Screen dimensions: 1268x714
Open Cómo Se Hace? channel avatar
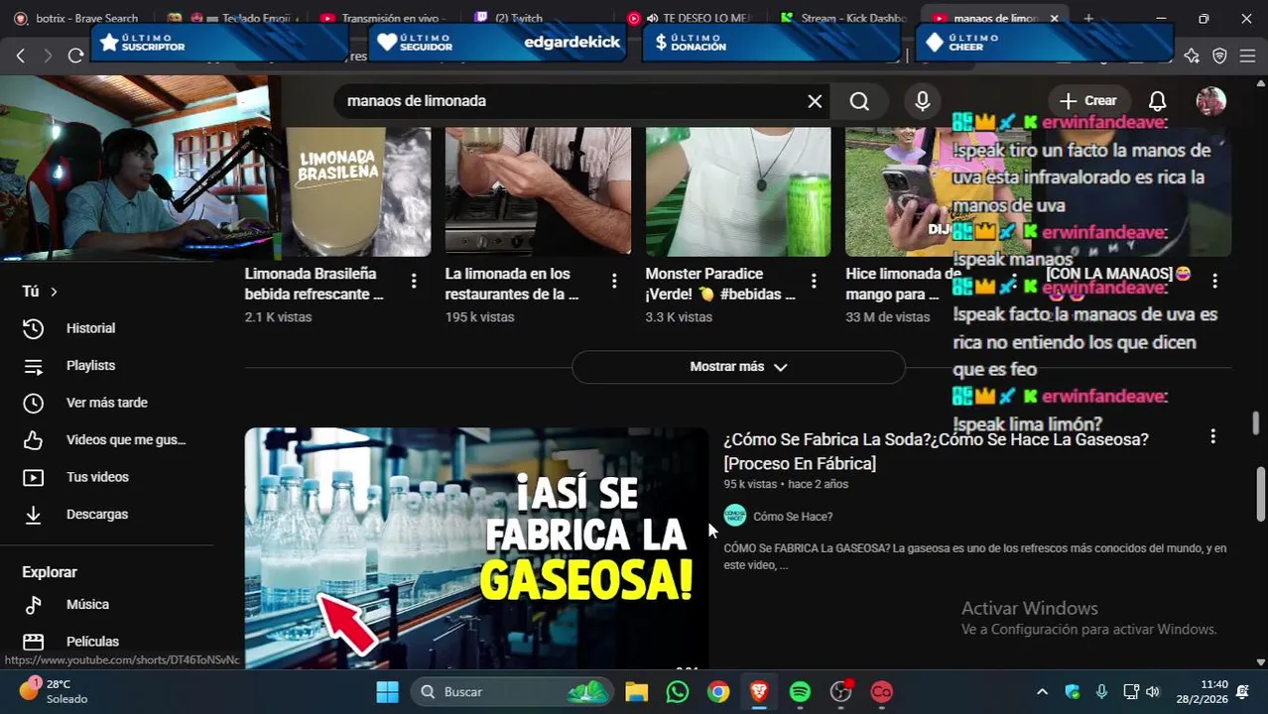point(735,516)
